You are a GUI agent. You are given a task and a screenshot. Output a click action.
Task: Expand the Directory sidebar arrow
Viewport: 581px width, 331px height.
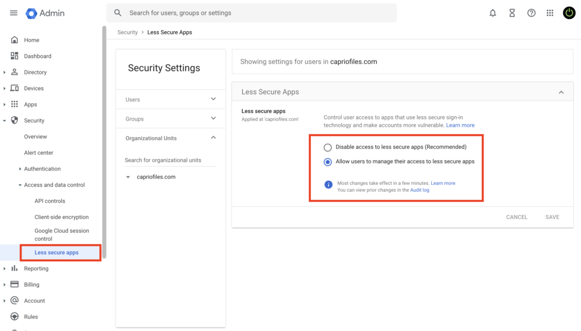tap(5, 72)
